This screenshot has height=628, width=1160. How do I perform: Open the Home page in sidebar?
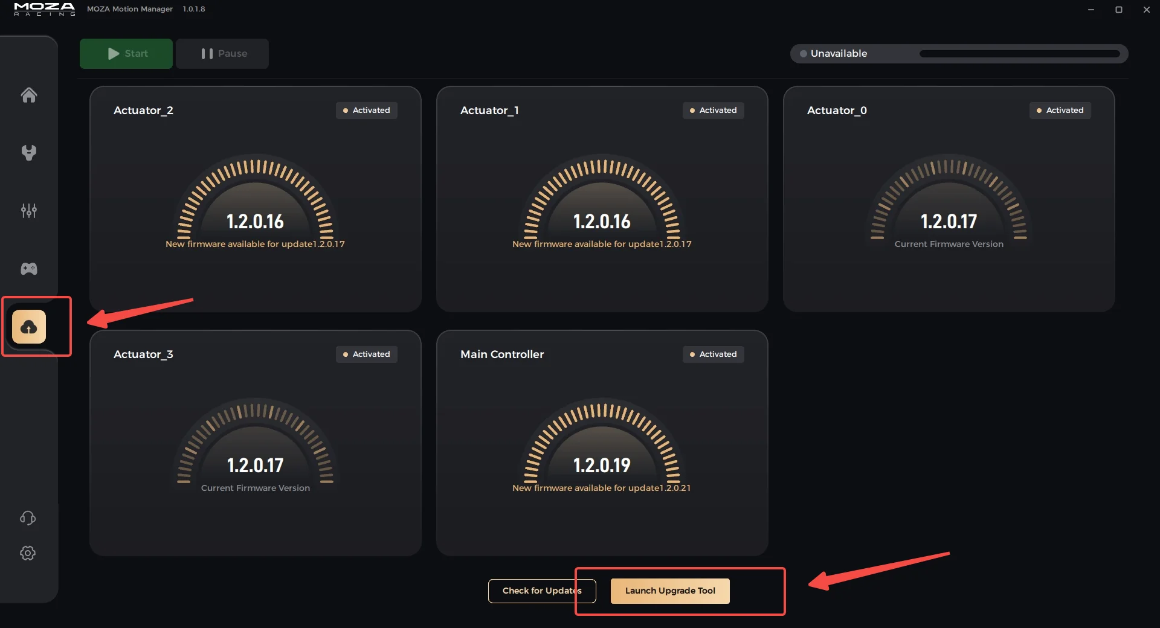click(x=28, y=95)
